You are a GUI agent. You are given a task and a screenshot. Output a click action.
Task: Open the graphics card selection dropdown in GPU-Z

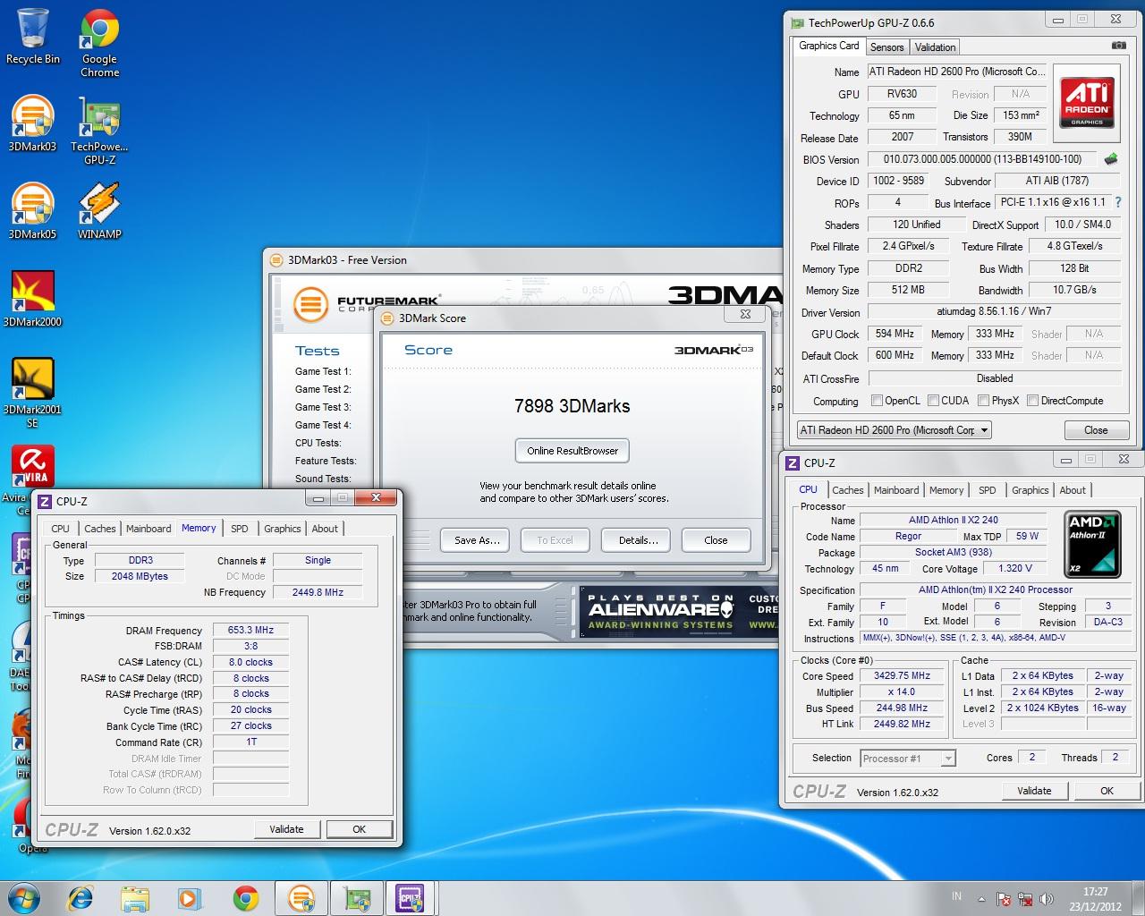click(895, 430)
